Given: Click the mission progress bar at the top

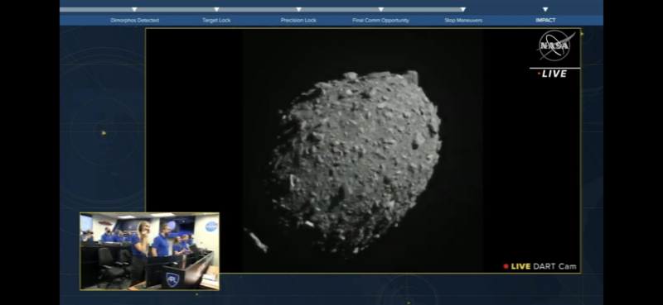Looking at the screenshot, I should 262,9.
